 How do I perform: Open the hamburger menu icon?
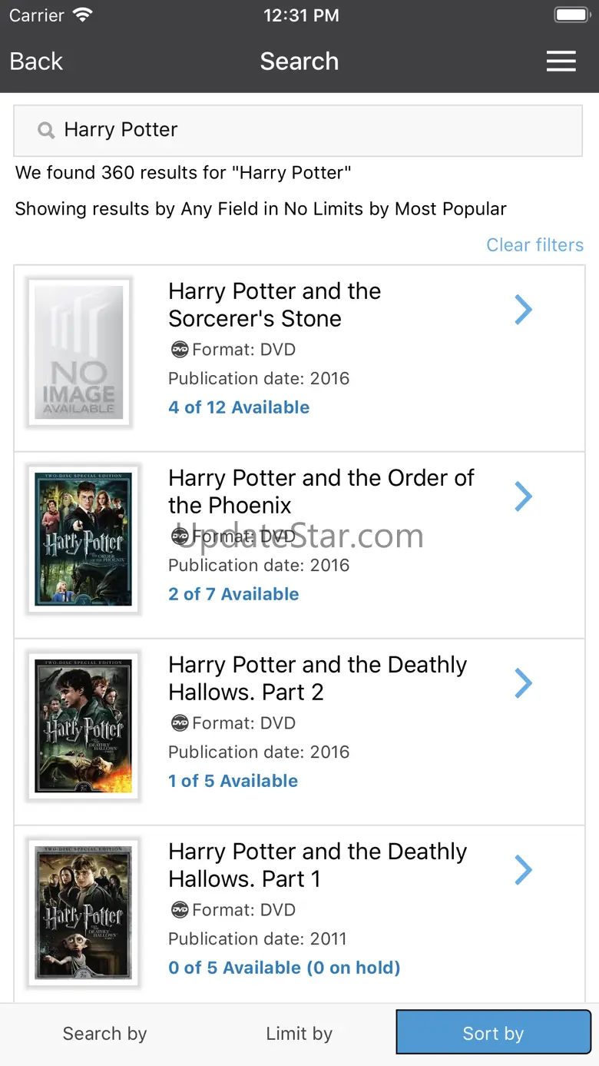click(561, 61)
